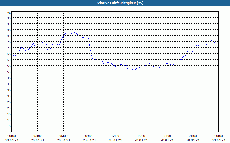Click the 06:00 time axis label
This screenshot has height=143, width=230.
[63, 136]
